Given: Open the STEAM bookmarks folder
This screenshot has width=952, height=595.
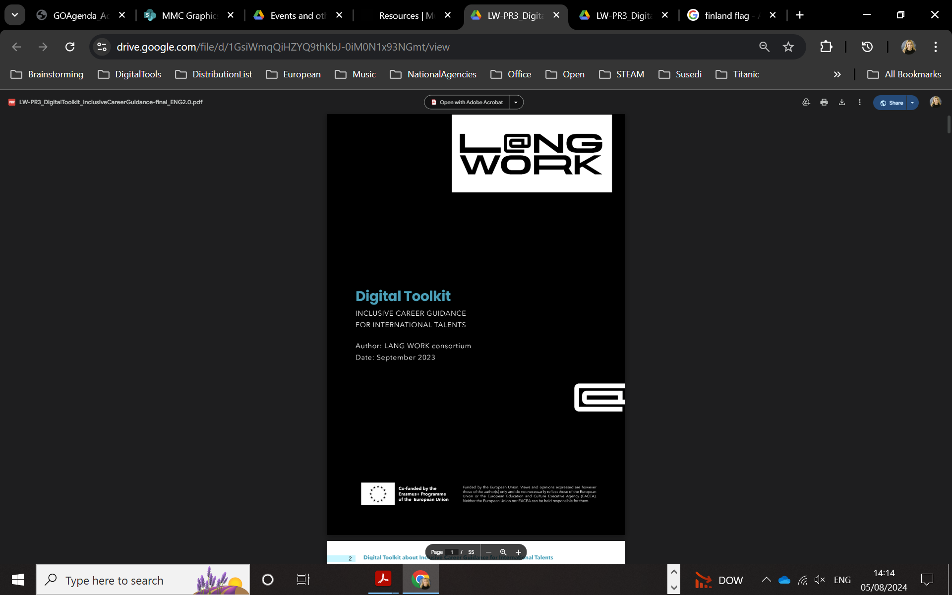Looking at the screenshot, I should click(x=622, y=74).
